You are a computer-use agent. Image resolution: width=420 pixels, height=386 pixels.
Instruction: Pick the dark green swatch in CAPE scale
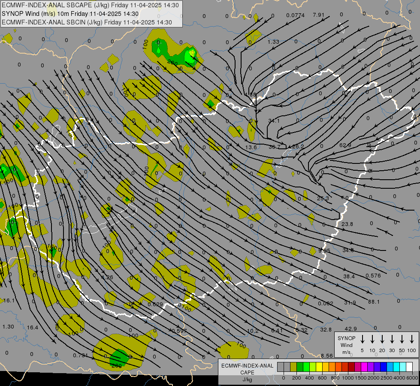300,367
